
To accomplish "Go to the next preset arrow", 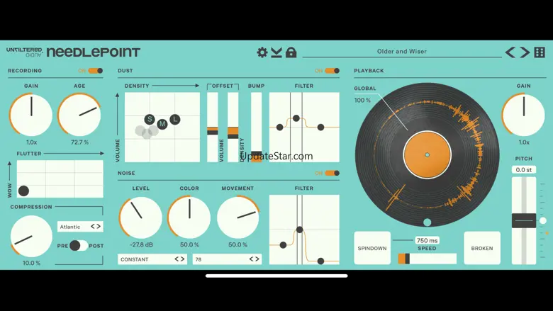I will pos(525,52).
